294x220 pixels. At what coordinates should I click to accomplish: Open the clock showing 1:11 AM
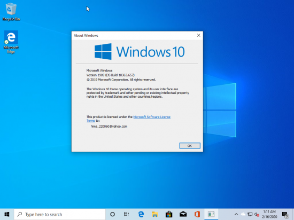(269, 214)
